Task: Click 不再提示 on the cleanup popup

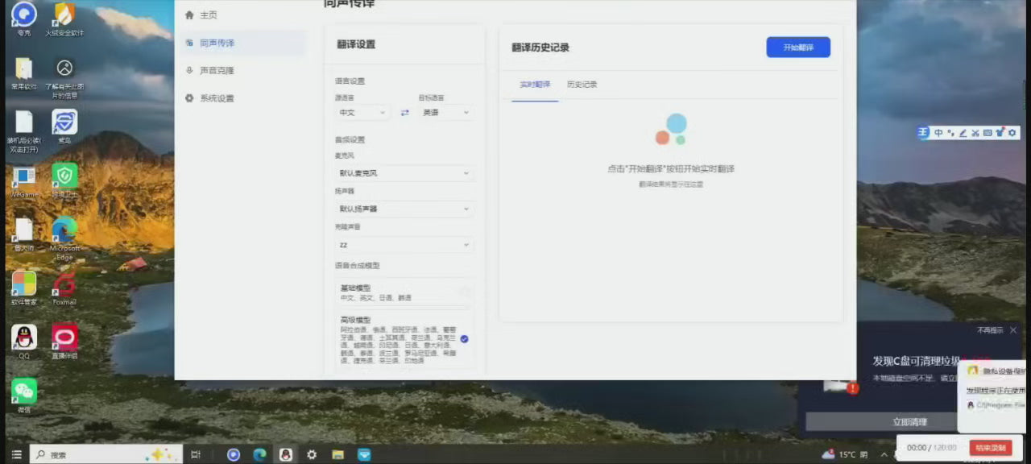Action: click(x=990, y=330)
